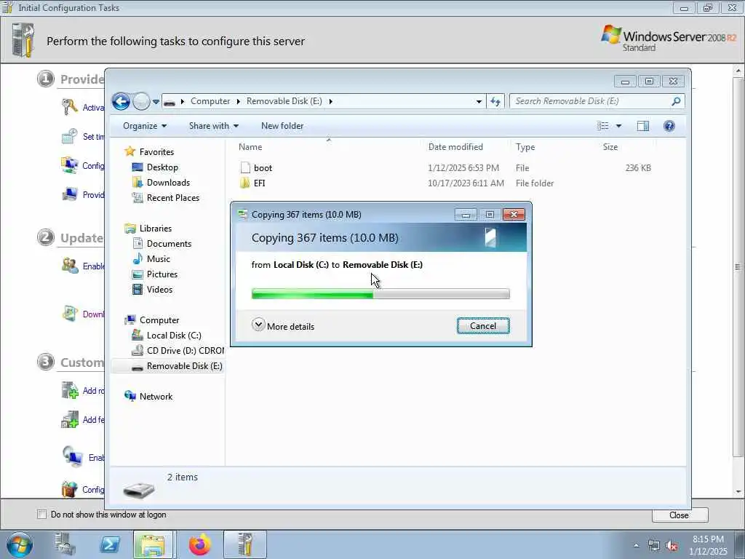
Task: Open Videos library
Action: click(159, 290)
